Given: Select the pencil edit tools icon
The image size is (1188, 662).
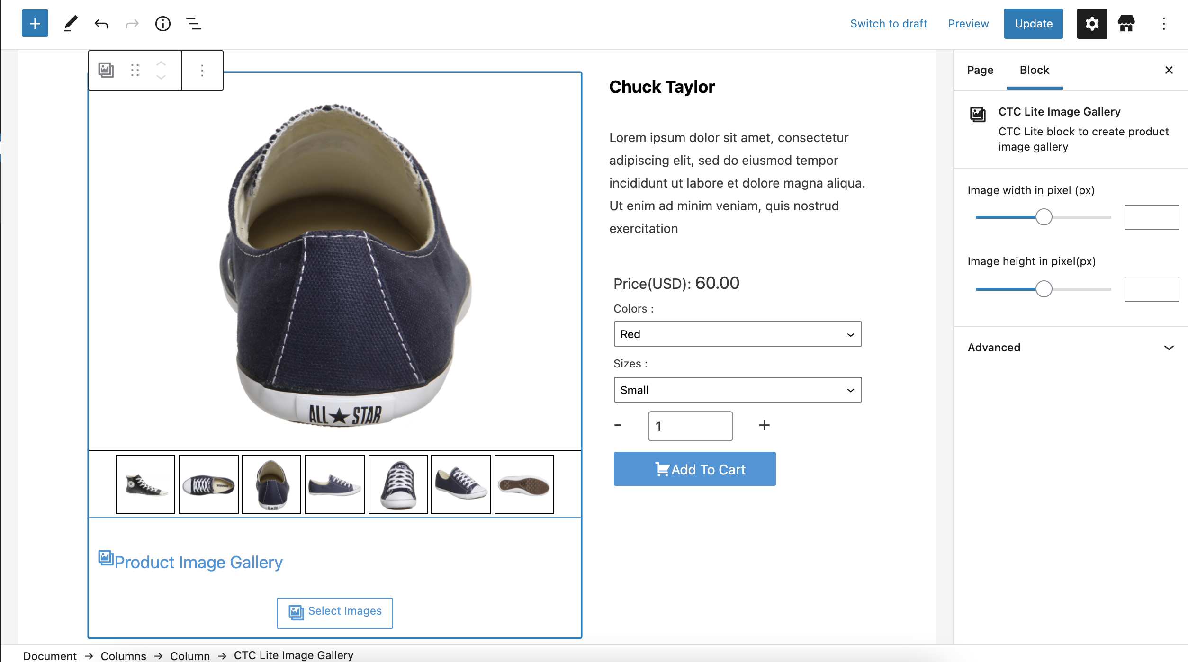Looking at the screenshot, I should (x=71, y=24).
